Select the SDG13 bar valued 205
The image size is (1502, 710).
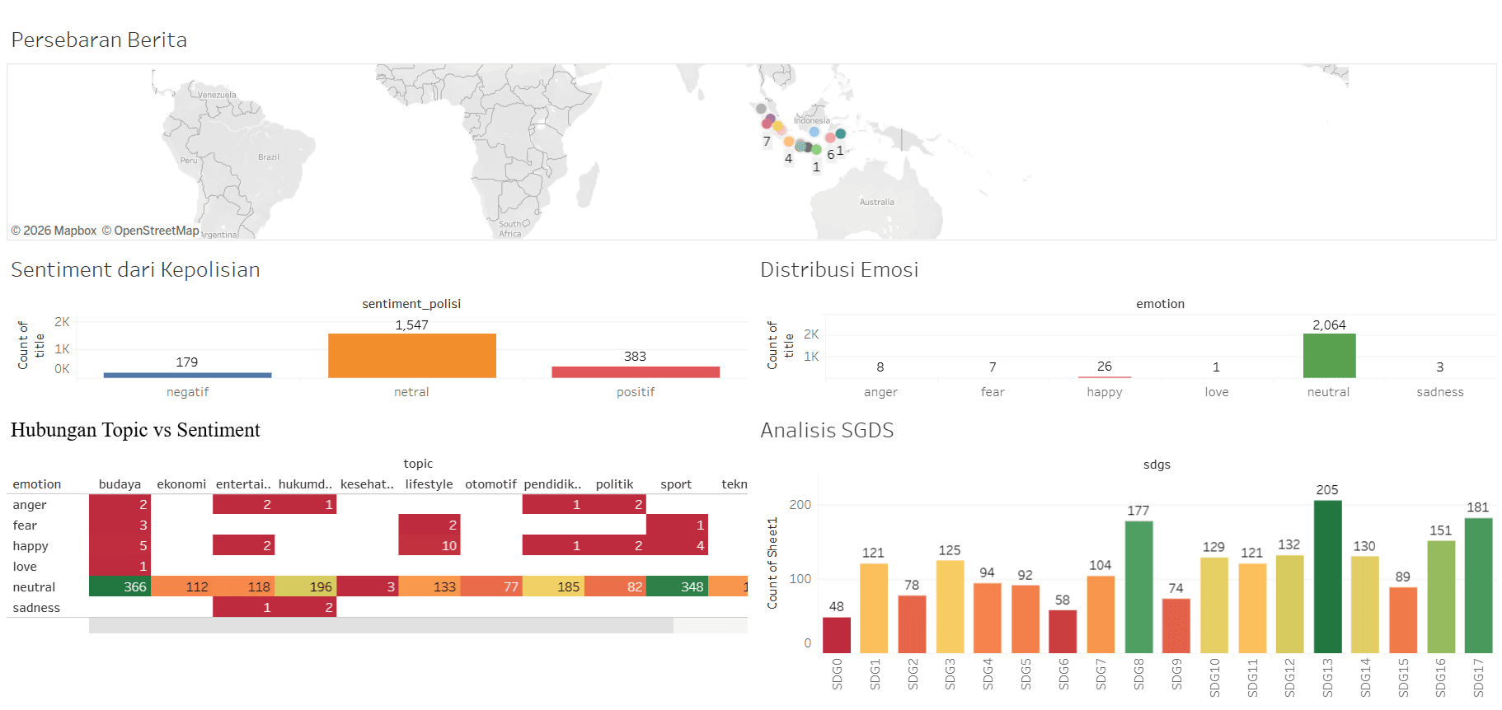pos(1327,577)
